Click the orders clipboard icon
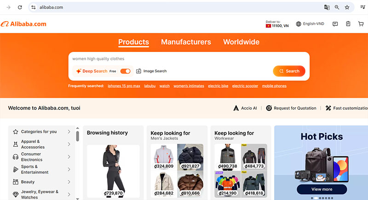The width and height of the screenshot is (368, 200). pyautogui.click(x=348, y=24)
